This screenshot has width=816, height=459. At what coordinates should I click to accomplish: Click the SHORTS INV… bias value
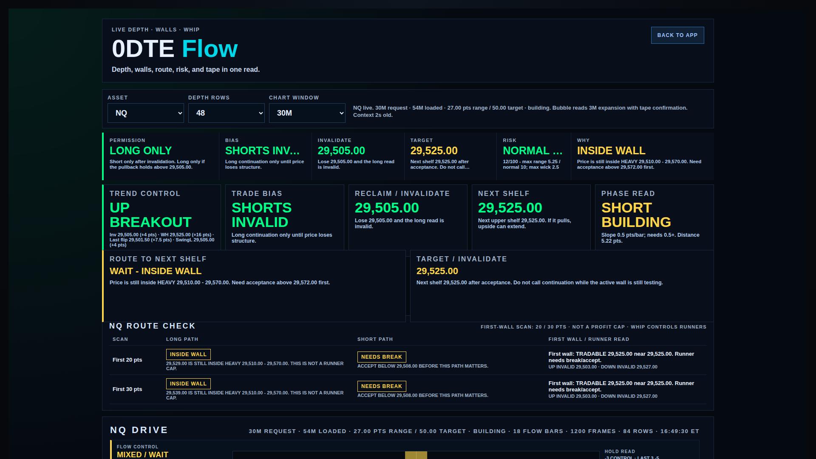[x=262, y=151]
